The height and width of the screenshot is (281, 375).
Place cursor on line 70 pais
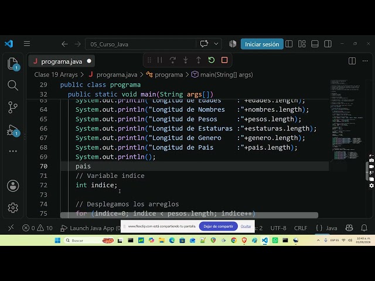(83, 166)
